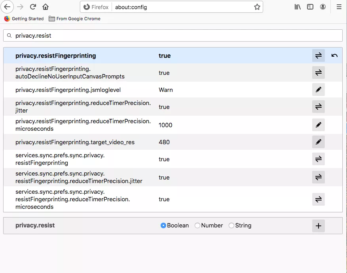
Task: Select the Boolean type radio button
Action: click(x=163, y=225)
